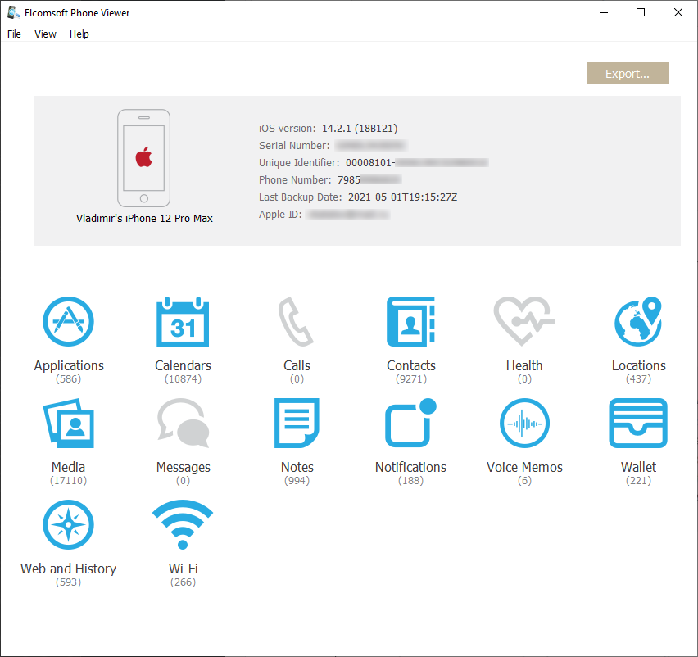Open Web and History compass icon
The width and height of the screenshot is (698, 657).
coord(69,525)
